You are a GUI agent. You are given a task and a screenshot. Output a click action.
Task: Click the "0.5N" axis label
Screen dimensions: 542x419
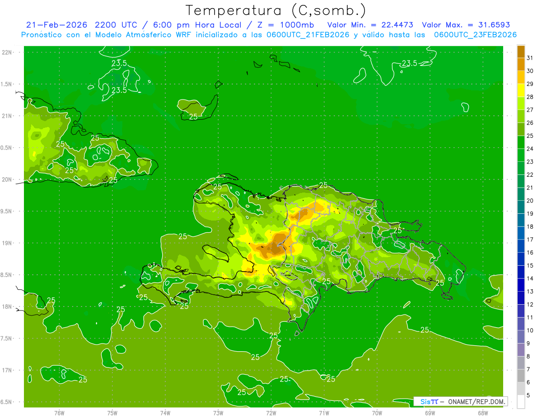pos(7,148)
